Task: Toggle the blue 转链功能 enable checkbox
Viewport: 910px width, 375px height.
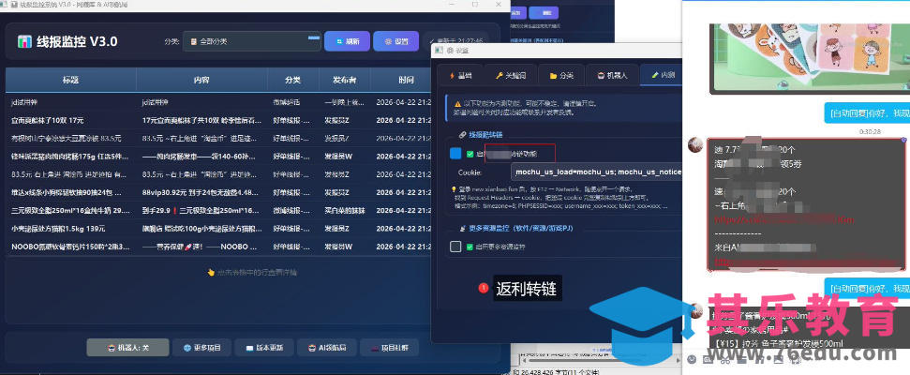Action: pyautogui.click(x=455, y=154)
